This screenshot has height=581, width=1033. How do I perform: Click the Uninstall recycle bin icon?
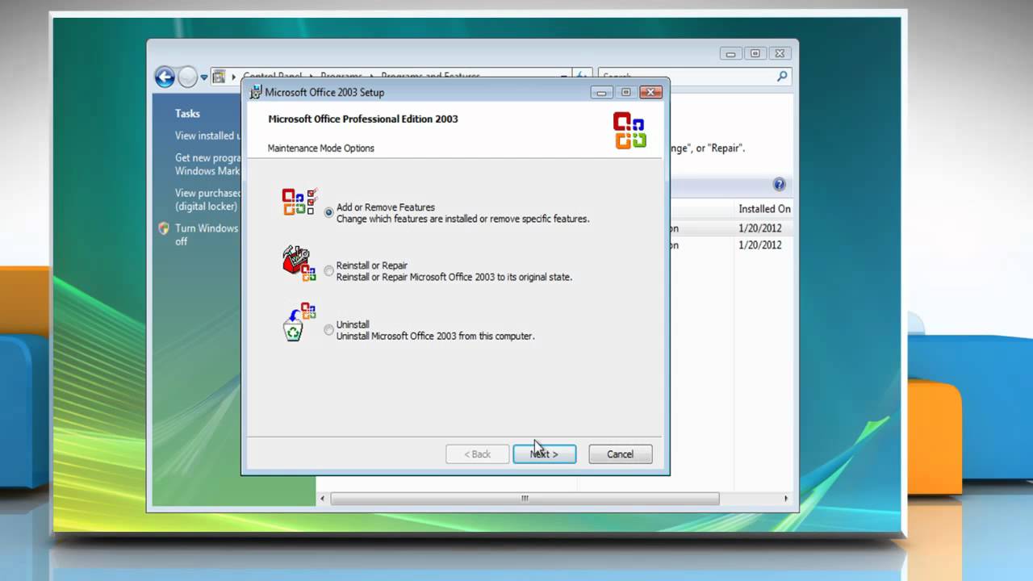pyautogui.click(x=299, y=322)
